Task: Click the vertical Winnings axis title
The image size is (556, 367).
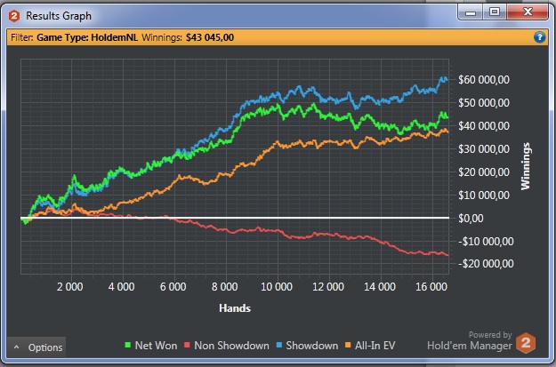Action: (x=526, y=166)
